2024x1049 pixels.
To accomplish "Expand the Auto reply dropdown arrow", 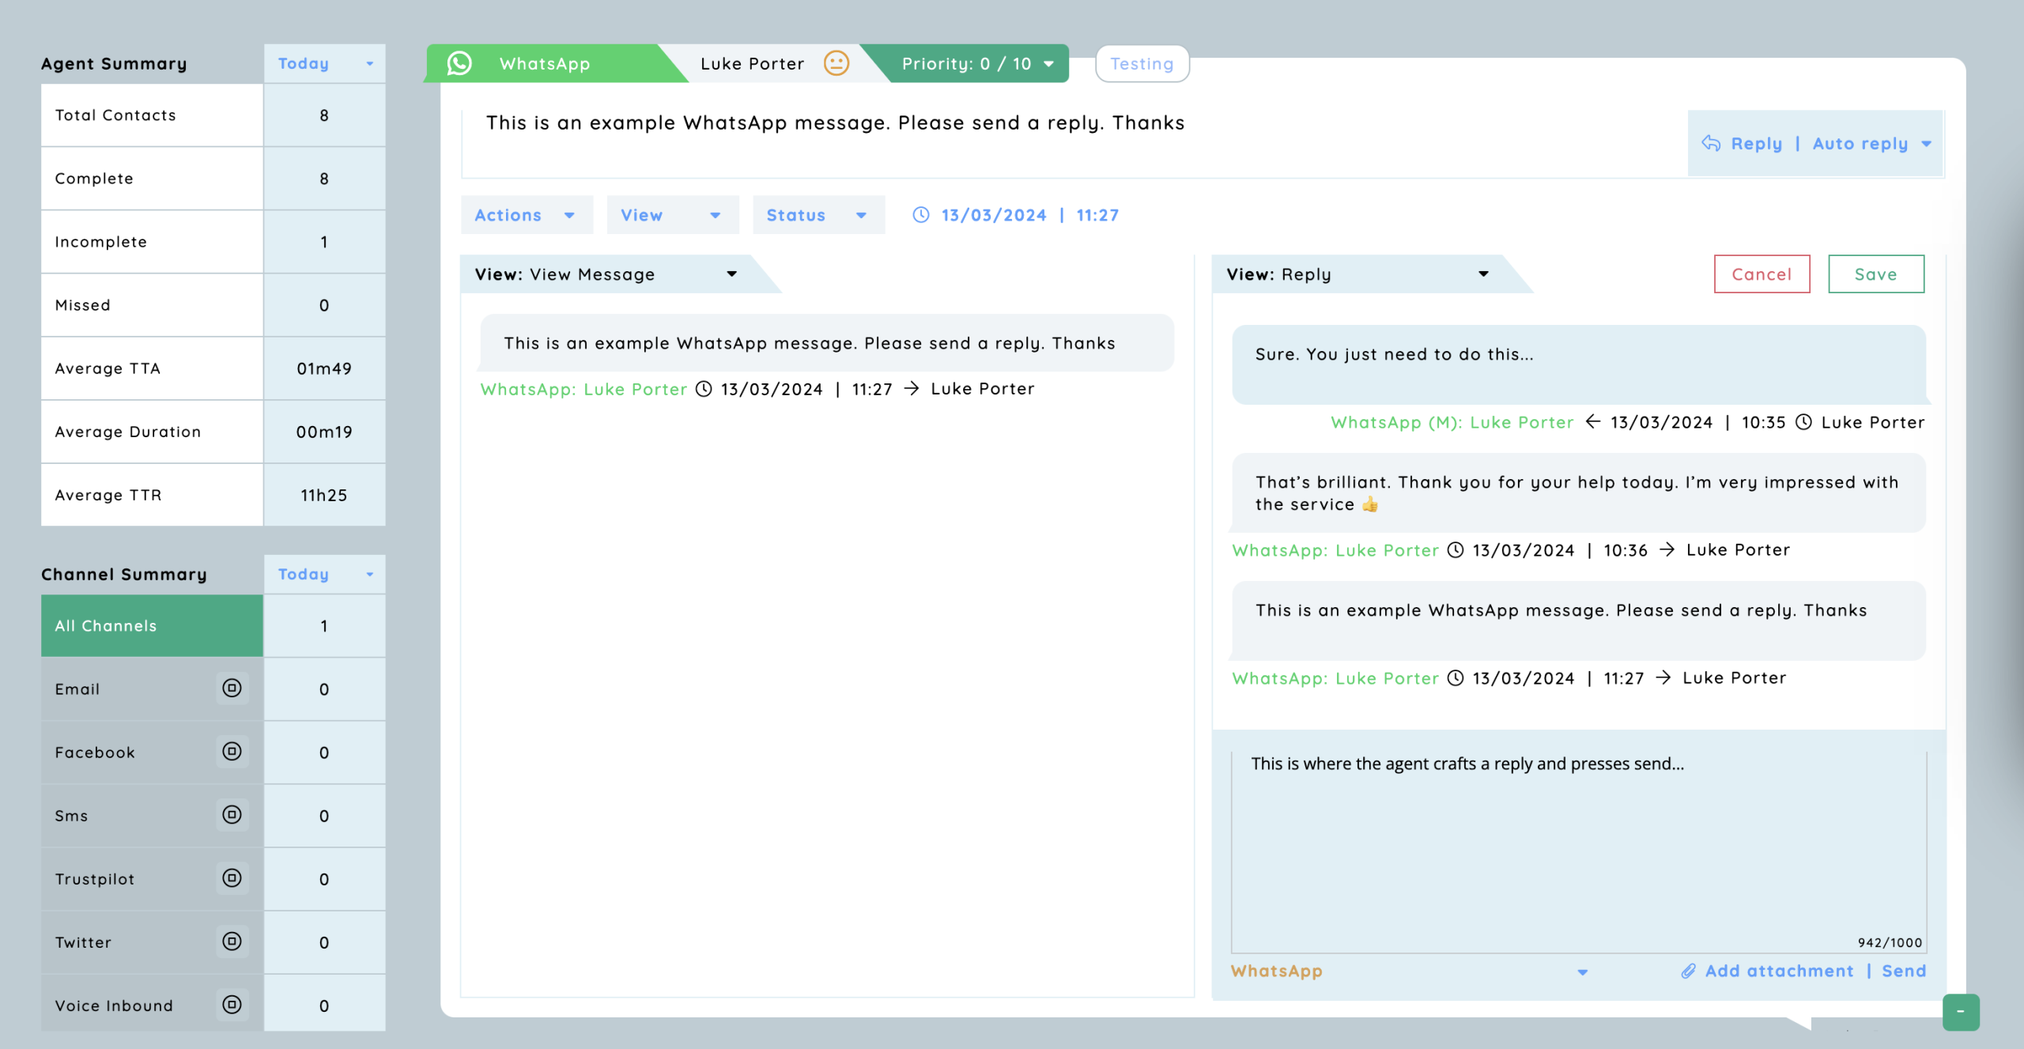I will [1927, 144].
